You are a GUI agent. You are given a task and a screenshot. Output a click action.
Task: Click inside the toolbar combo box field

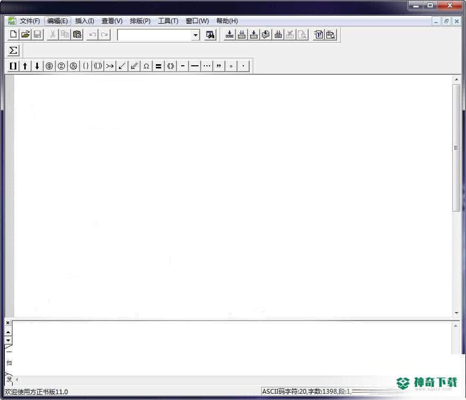tap(154, 35)
